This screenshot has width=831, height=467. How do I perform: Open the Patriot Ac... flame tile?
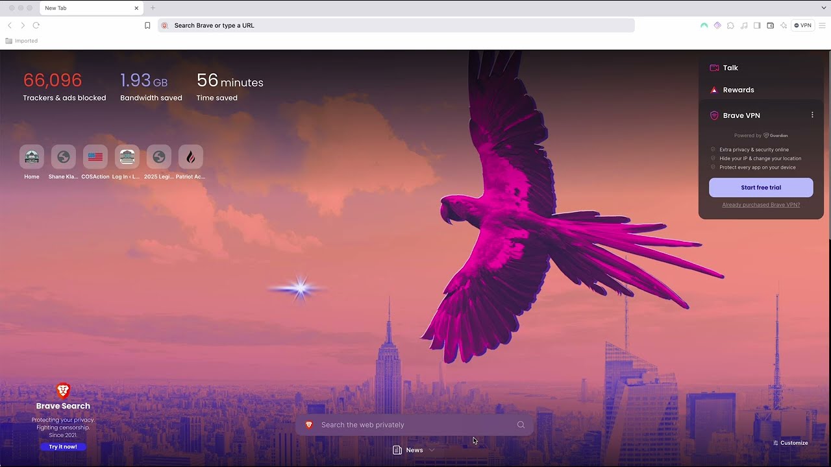[x=191, y=157]
